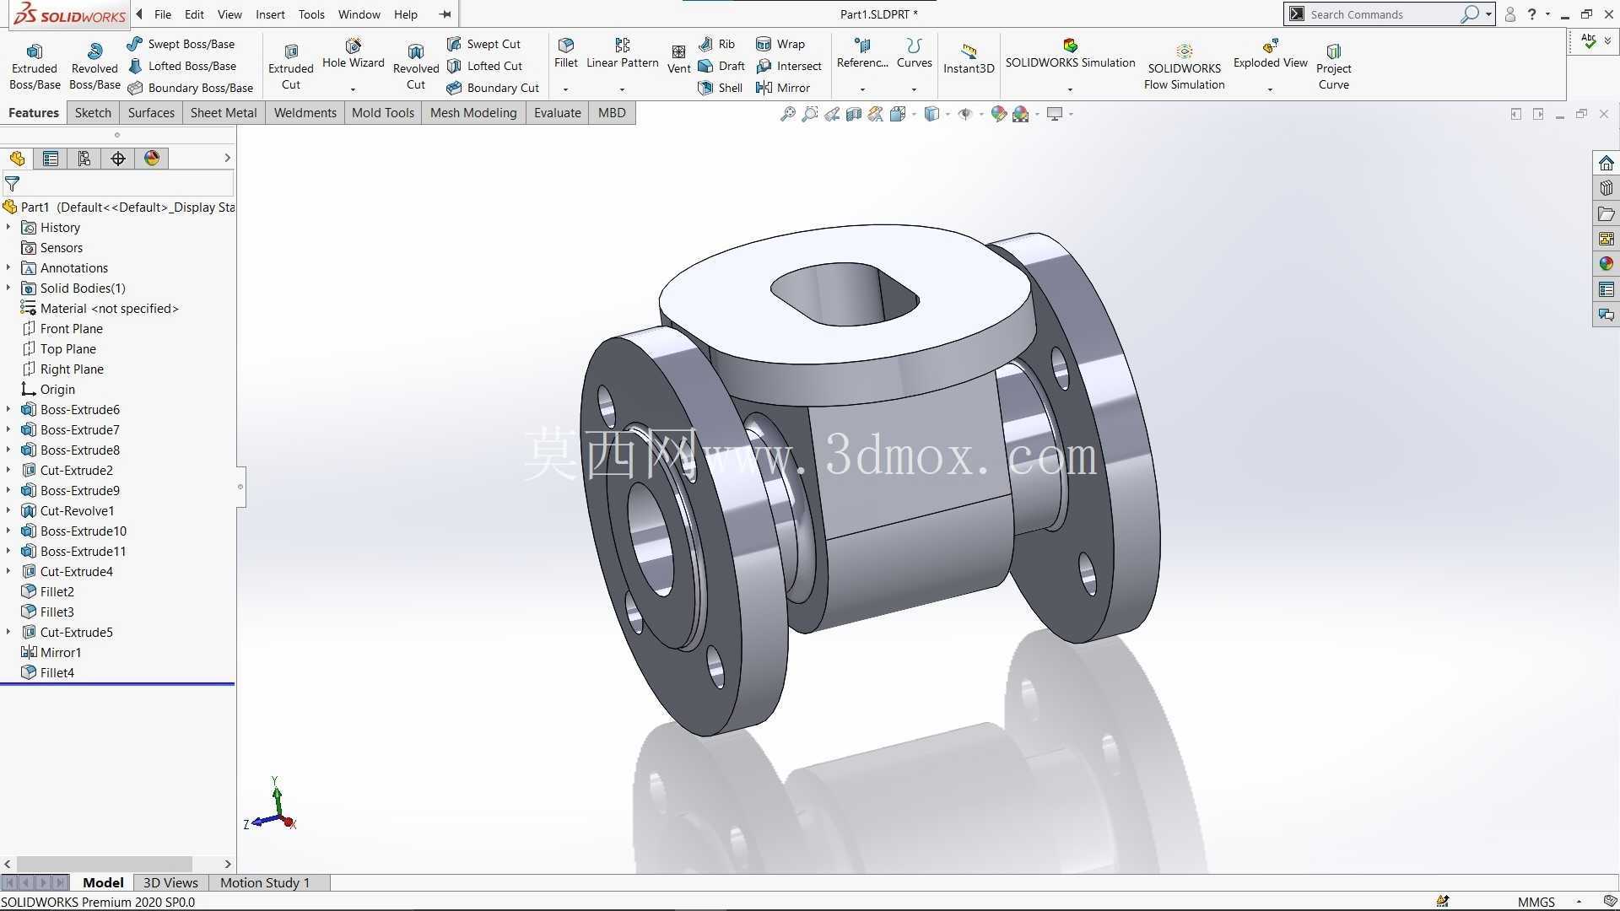Image resolution: width=1620 pixels, height=911 pixels.
Task: Expand the Boss-Extrude6 feature node
Action: 8,409
